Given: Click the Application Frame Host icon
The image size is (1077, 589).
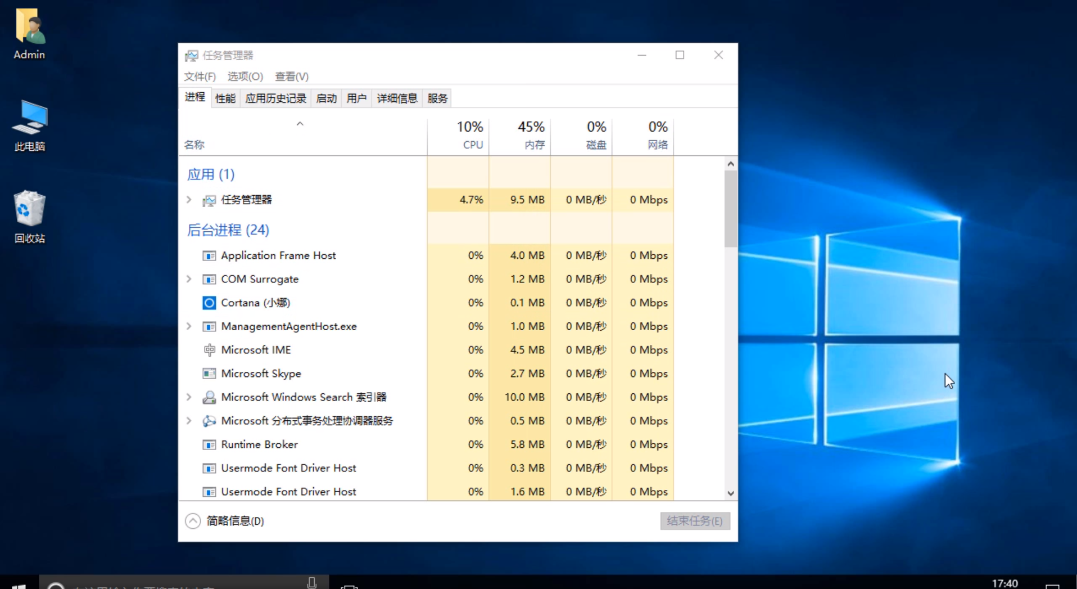Looking at the screenshot, I should (x=209, y=255).
